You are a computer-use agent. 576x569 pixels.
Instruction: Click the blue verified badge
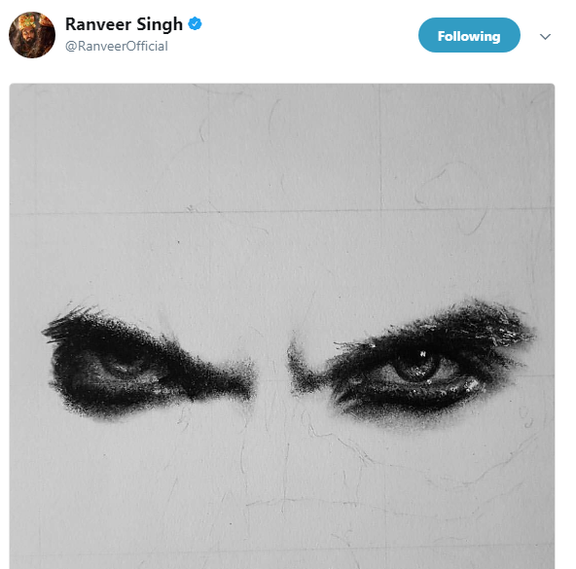(195, 24)
